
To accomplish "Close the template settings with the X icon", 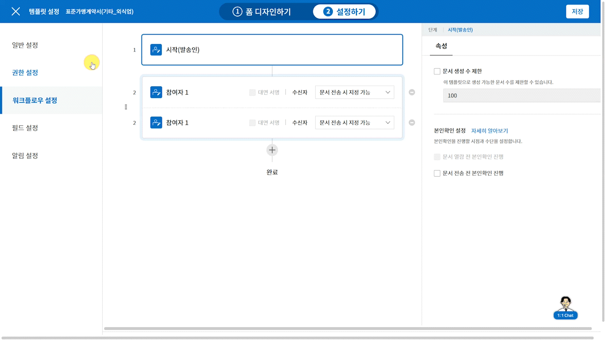I will click(16, 11).
